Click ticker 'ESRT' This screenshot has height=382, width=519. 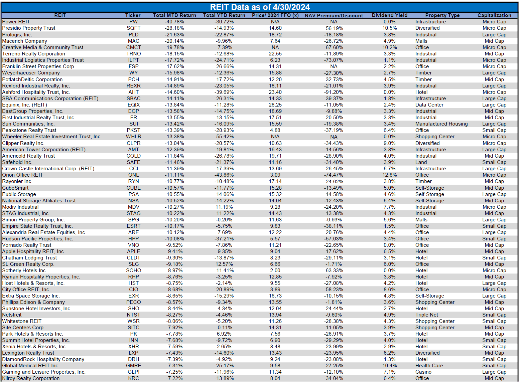coord(134,226)
